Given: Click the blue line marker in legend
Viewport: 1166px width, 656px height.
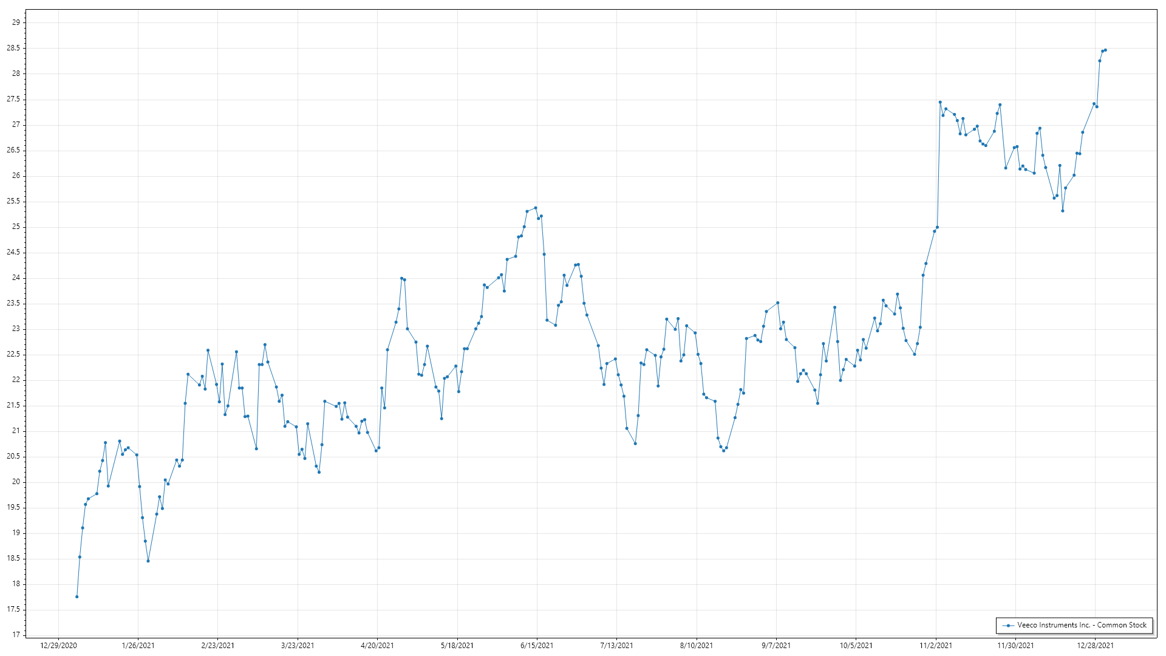Looking at the screenshot, I should [1008, 625].
